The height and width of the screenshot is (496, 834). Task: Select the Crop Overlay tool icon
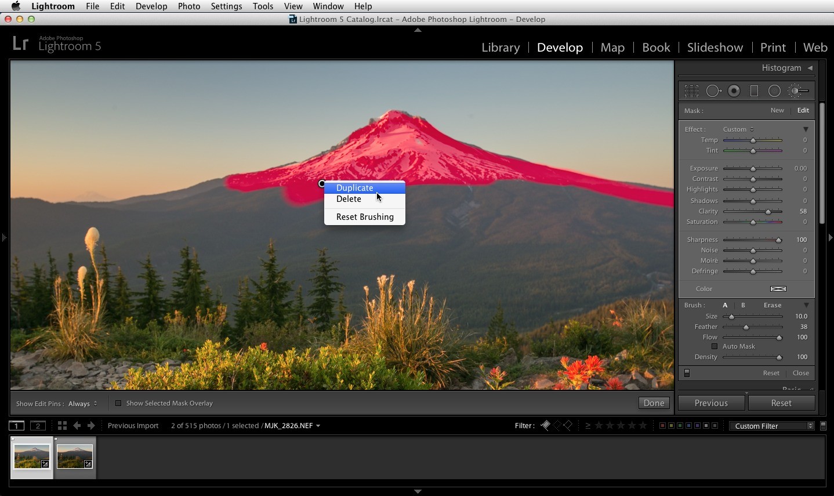691,91
